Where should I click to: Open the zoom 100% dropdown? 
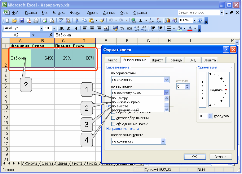(194, 20)
